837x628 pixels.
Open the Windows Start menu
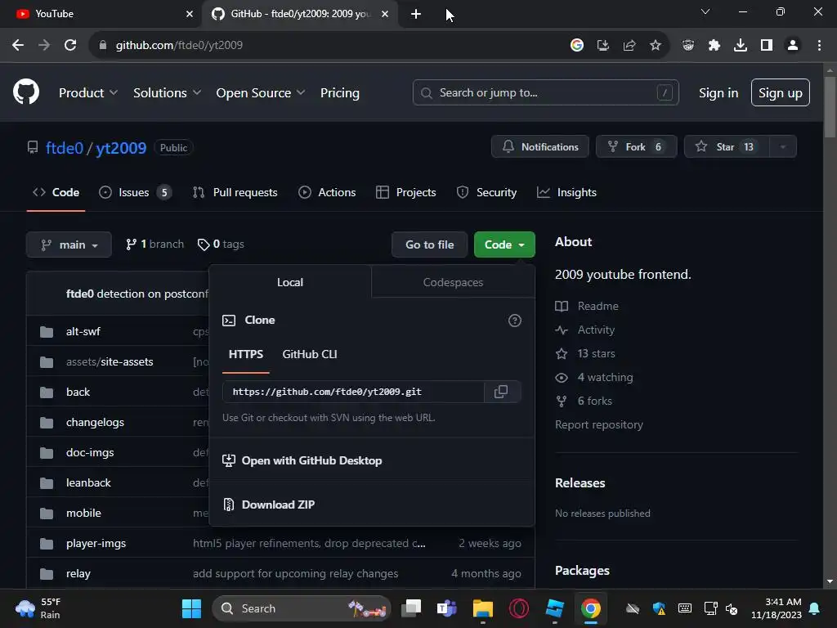[x=191, y=608]
